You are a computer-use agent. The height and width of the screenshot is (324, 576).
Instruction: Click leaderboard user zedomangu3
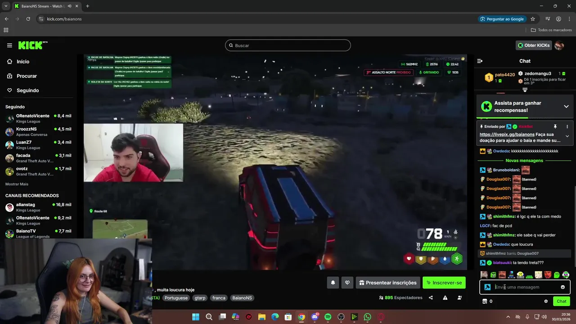click(x=538, y=73)
